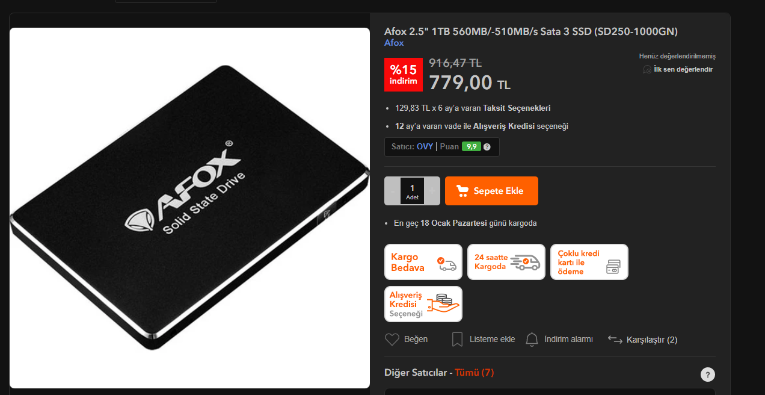Screen dimensions: 765x395
Task: Click the 24 saatte Kargoda badge
Action: click(x=506, y=262)
